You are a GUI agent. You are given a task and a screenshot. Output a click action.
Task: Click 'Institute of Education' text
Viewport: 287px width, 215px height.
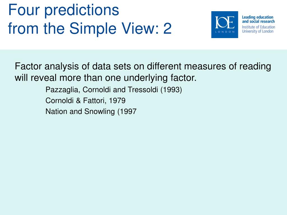tap(258, 27)
